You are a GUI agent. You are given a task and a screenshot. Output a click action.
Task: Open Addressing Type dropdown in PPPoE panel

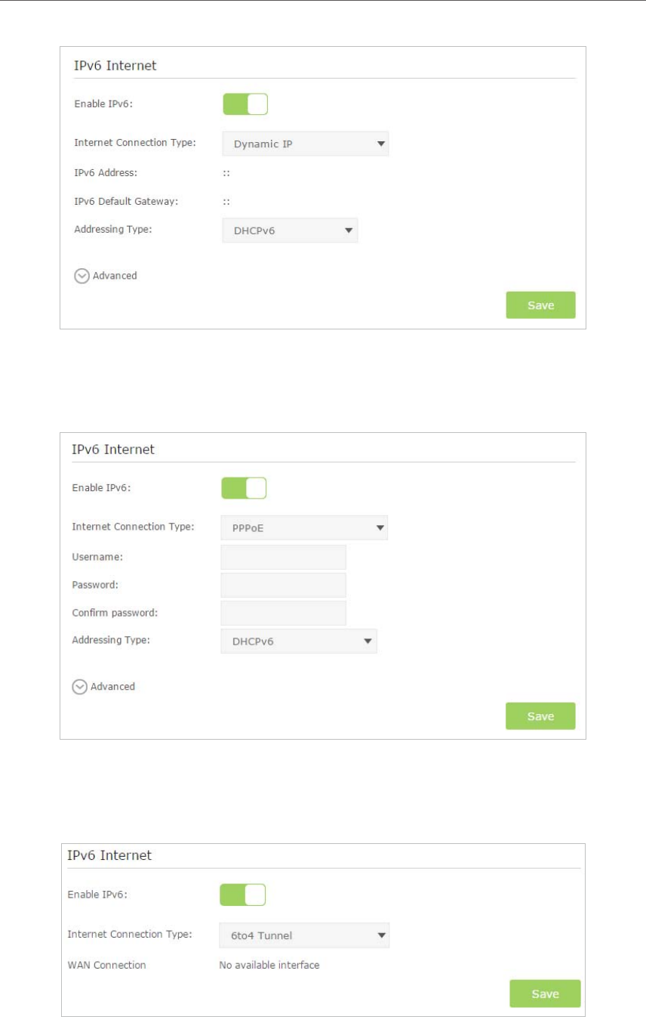click(298, 641)
